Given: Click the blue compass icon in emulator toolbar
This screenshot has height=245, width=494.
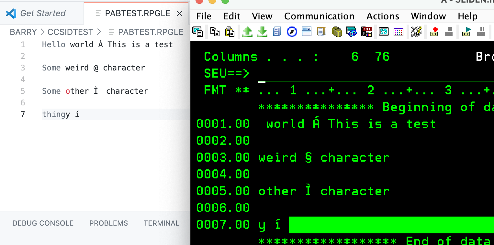Looking at the screenshot, I should point(292,32).
